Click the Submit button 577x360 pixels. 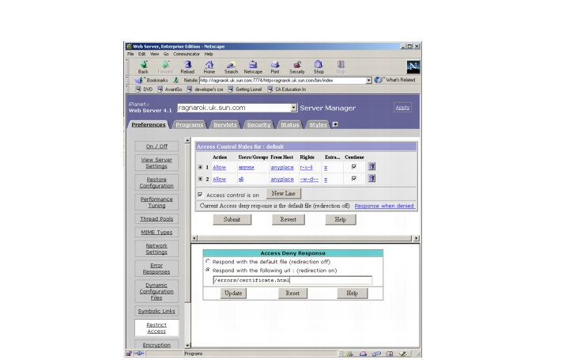click(232, 219)
